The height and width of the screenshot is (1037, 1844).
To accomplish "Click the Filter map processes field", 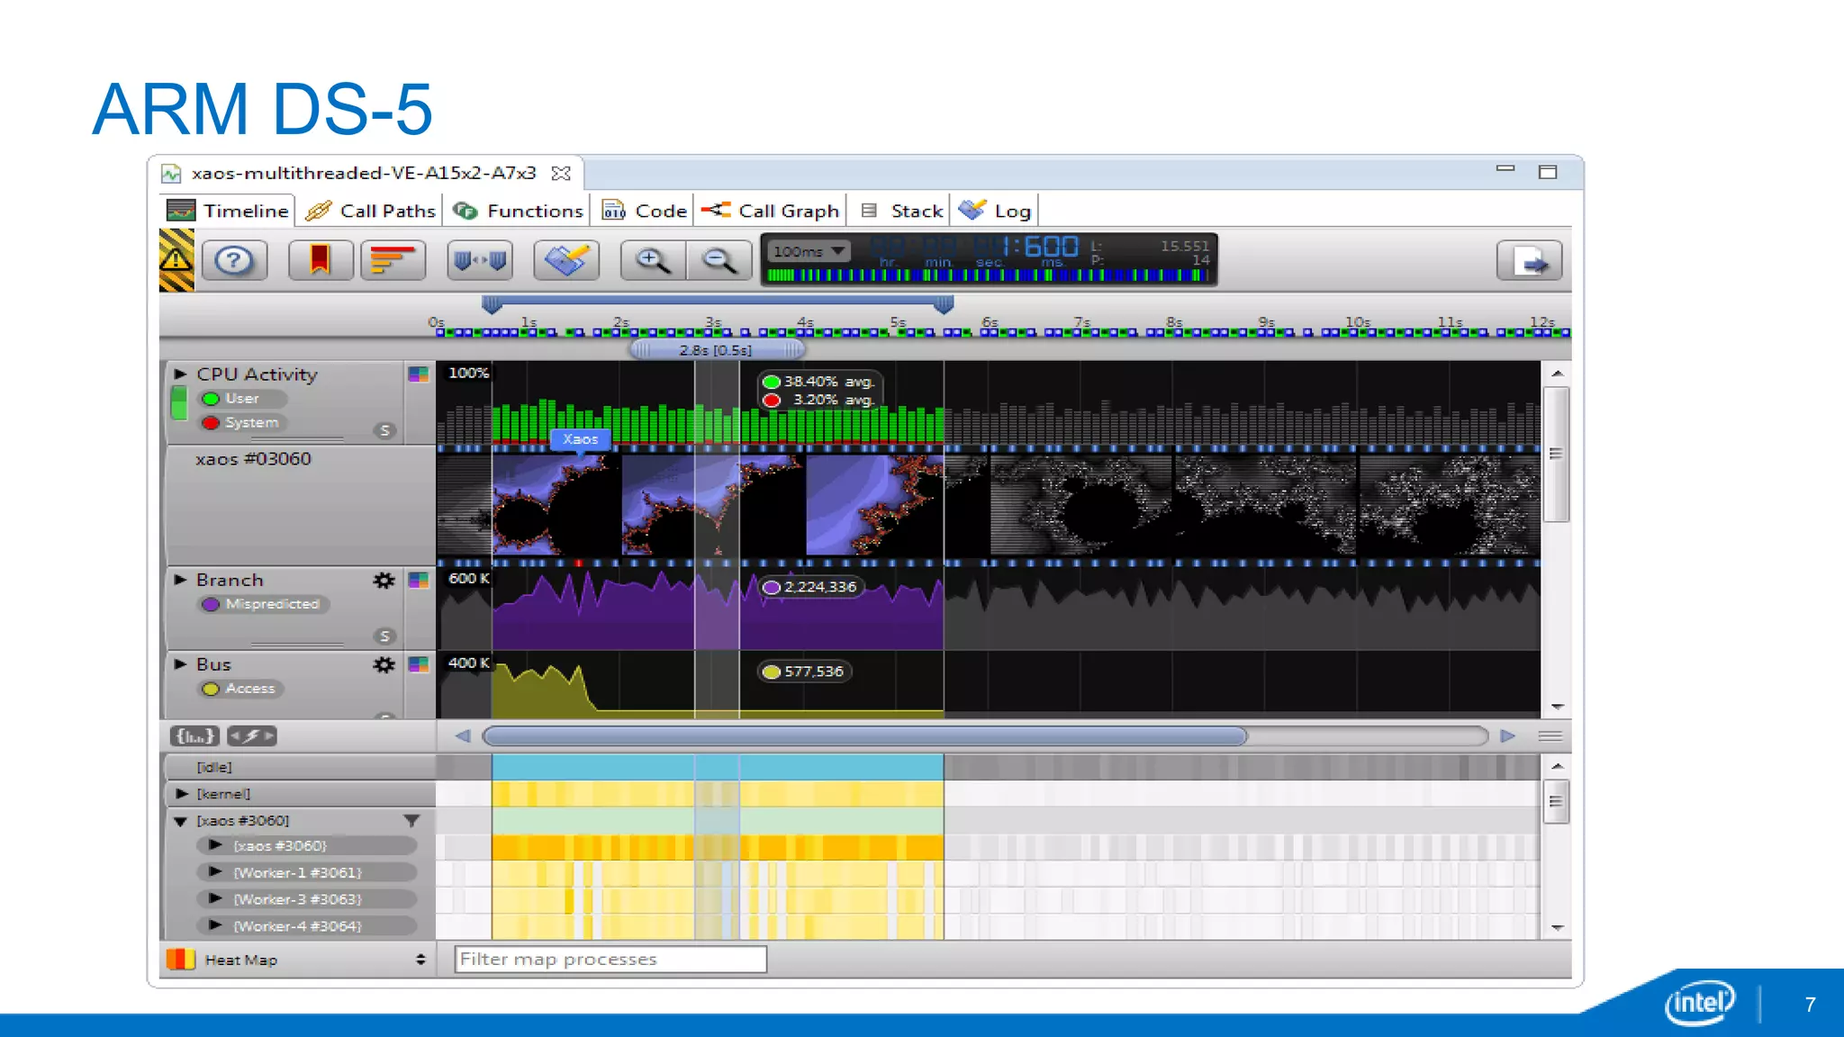I will (610, 960).
